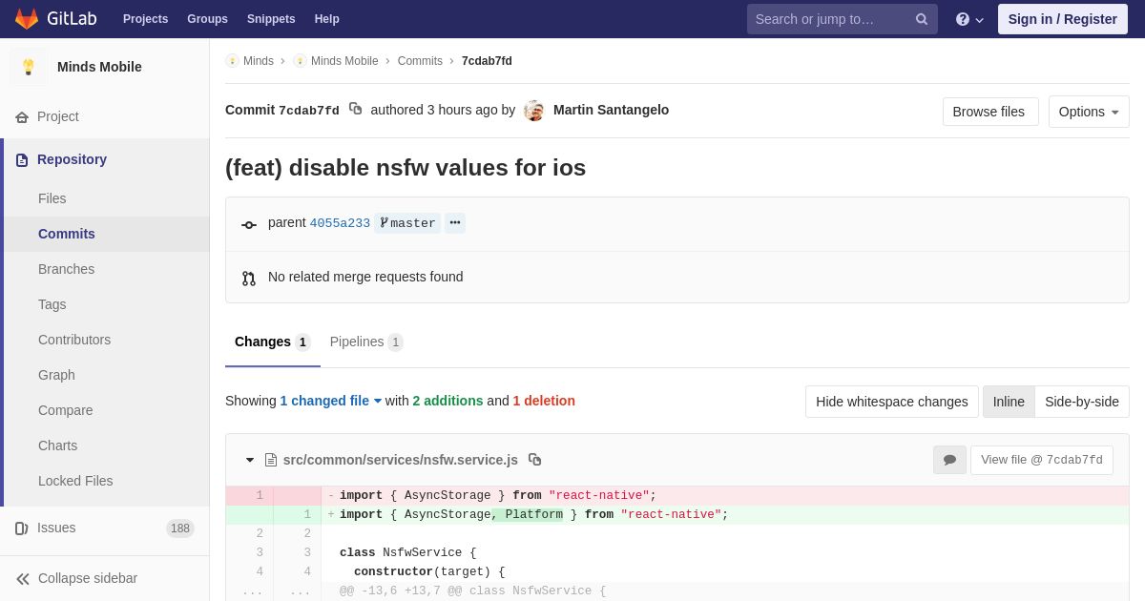Open Branches in the sidebar
This screenshot has height=601, width=1145.
point(66,269)
